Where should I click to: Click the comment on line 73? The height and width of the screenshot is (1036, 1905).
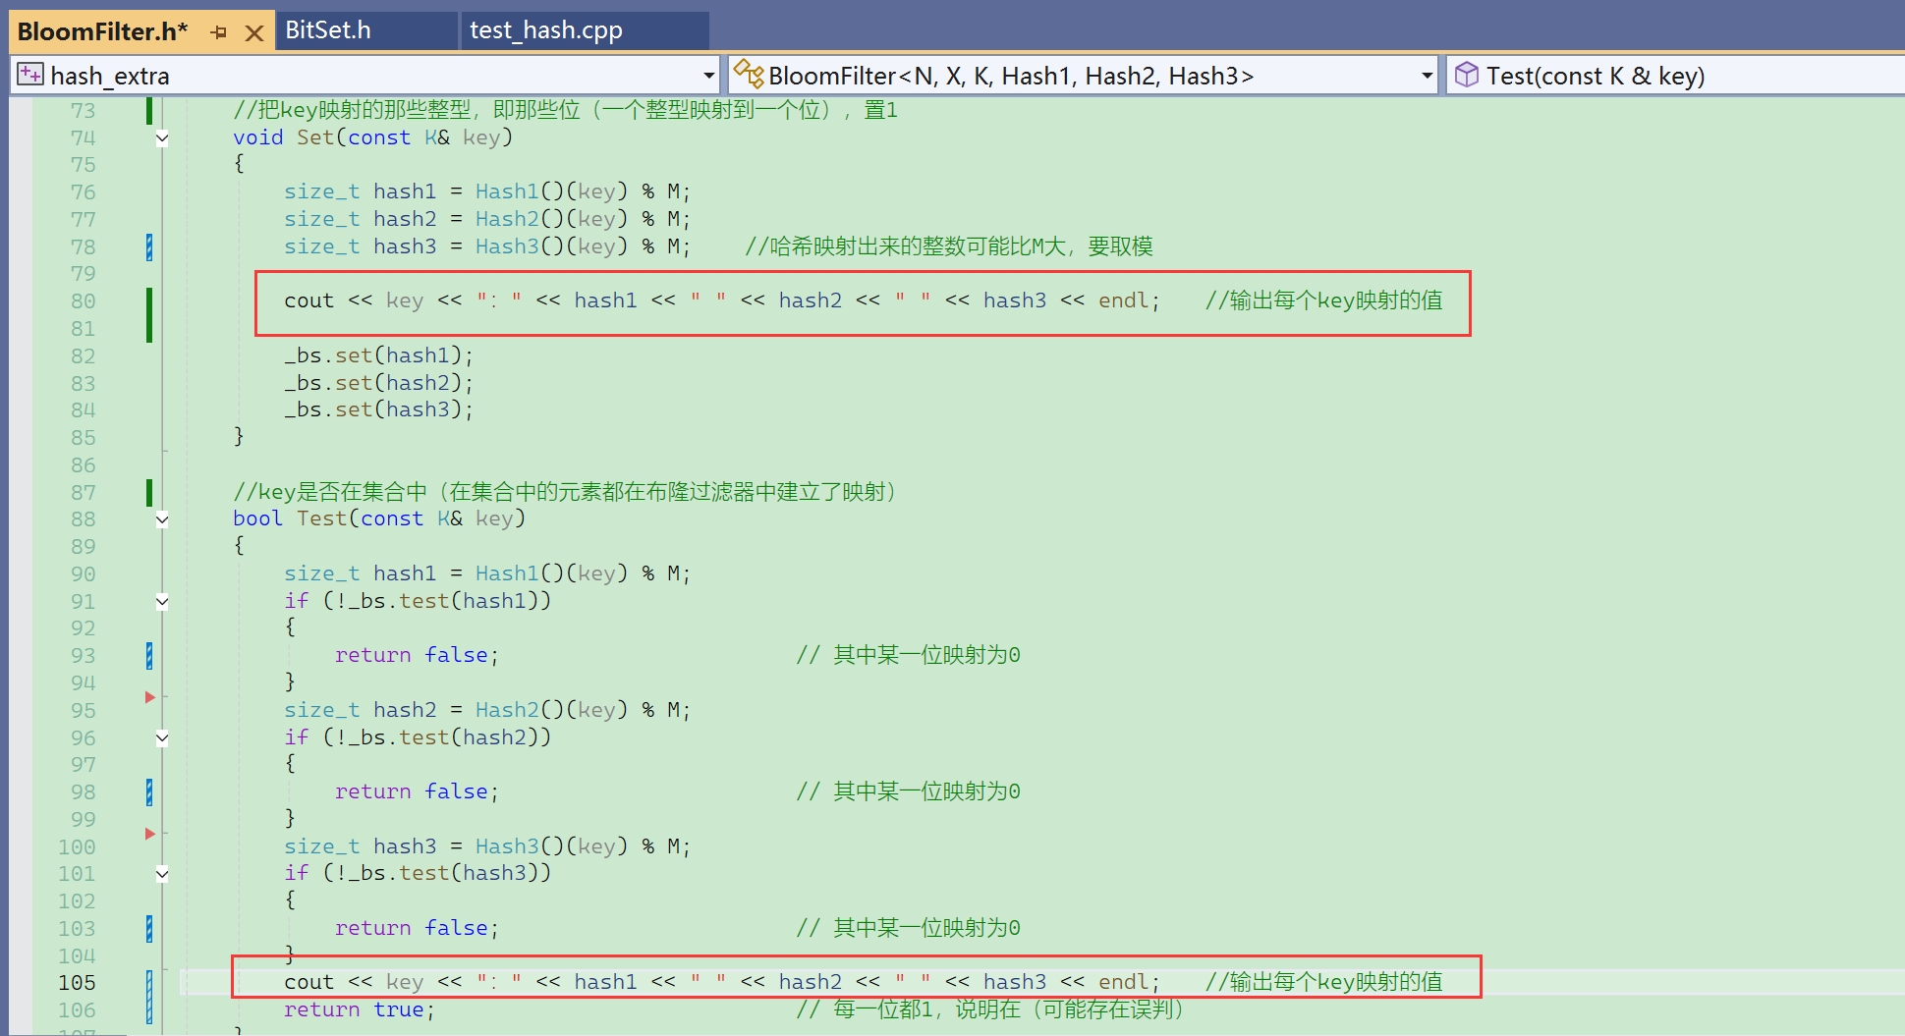pos(565,110)
